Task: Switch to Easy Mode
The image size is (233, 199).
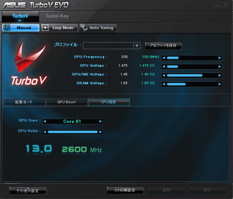Action: pos(59,28)
